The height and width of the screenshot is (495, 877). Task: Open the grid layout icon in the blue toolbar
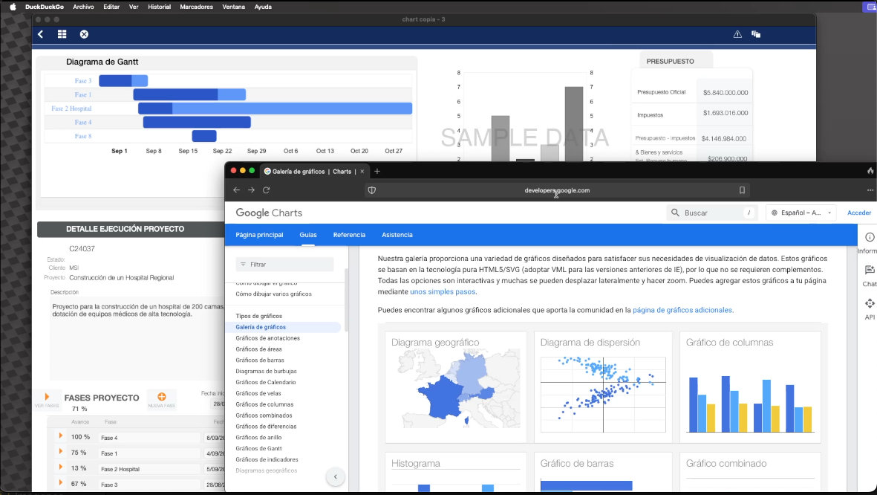click(62, 33)
